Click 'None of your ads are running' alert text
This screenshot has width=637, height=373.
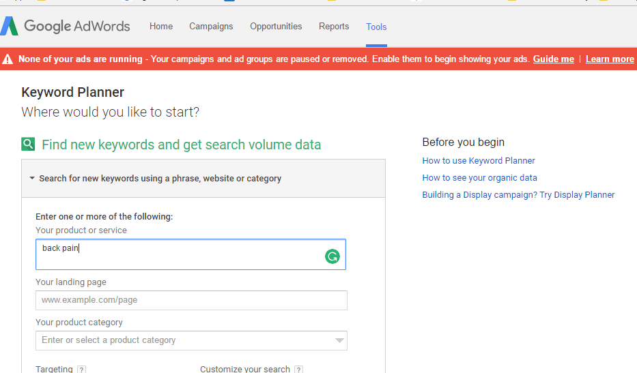point(81,59)
